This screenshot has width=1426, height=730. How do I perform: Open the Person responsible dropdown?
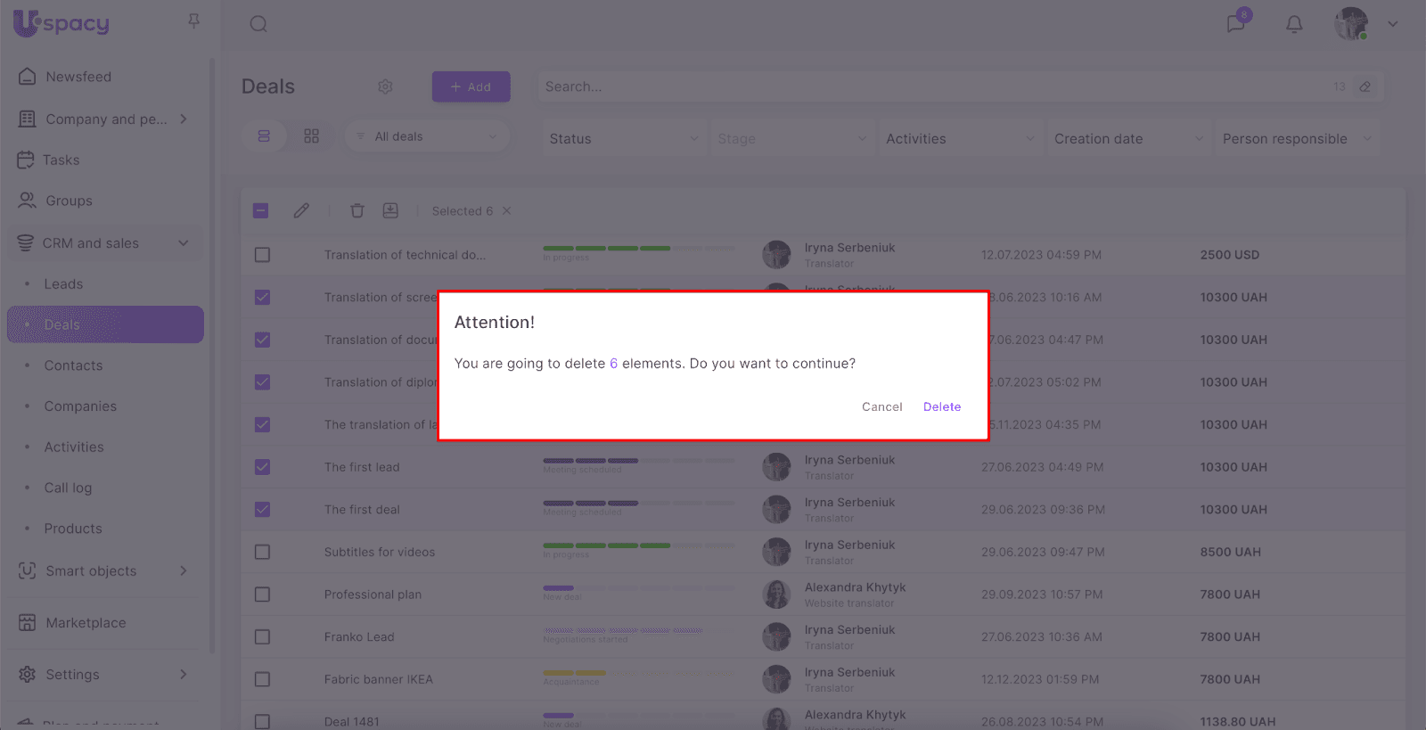click(1298, 138)
